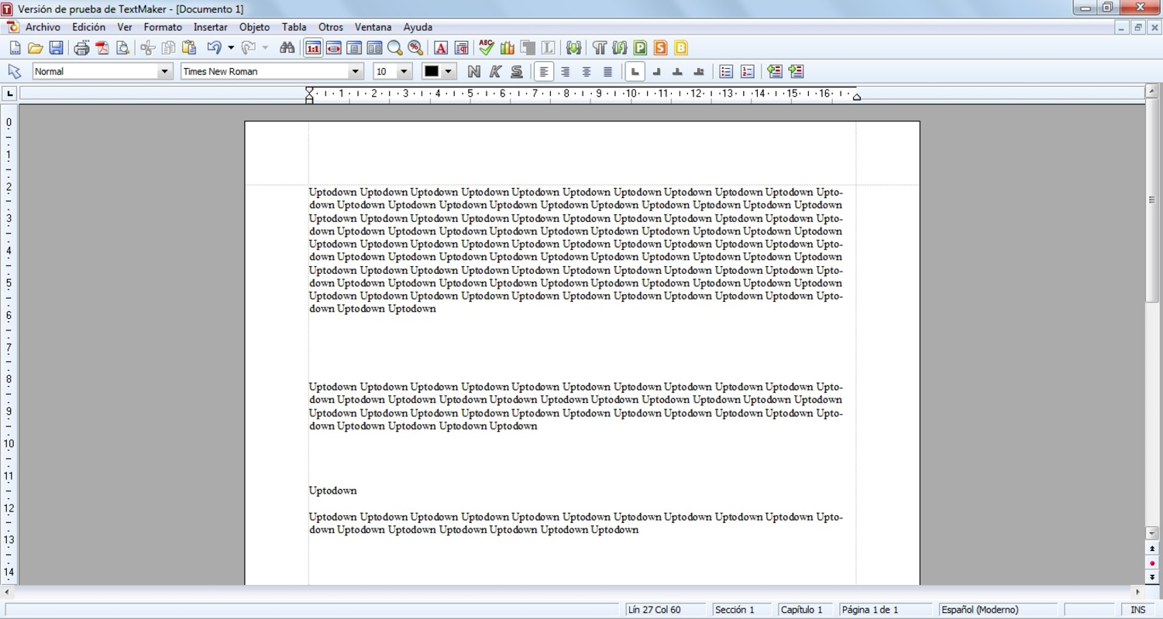Open orange S Presentations icon

click(660, 48)
